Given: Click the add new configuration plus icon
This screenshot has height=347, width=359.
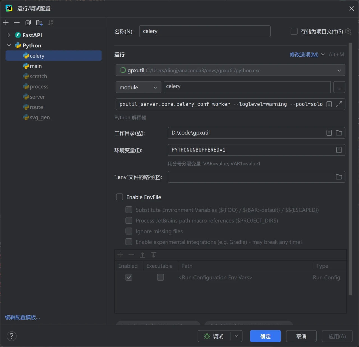Looking at the screenshot, I should 6,22.
